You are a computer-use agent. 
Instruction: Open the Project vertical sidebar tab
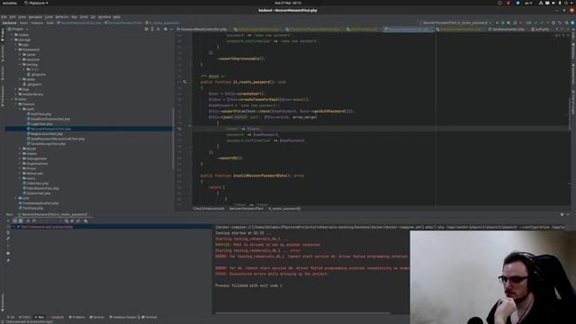point(3,35)
